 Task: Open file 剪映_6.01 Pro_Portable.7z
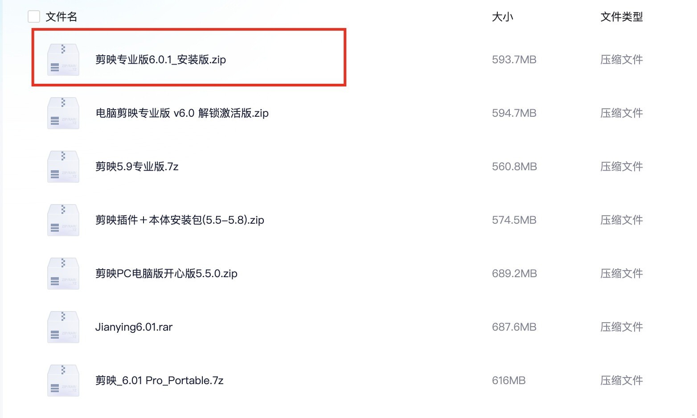click(159, 381)
